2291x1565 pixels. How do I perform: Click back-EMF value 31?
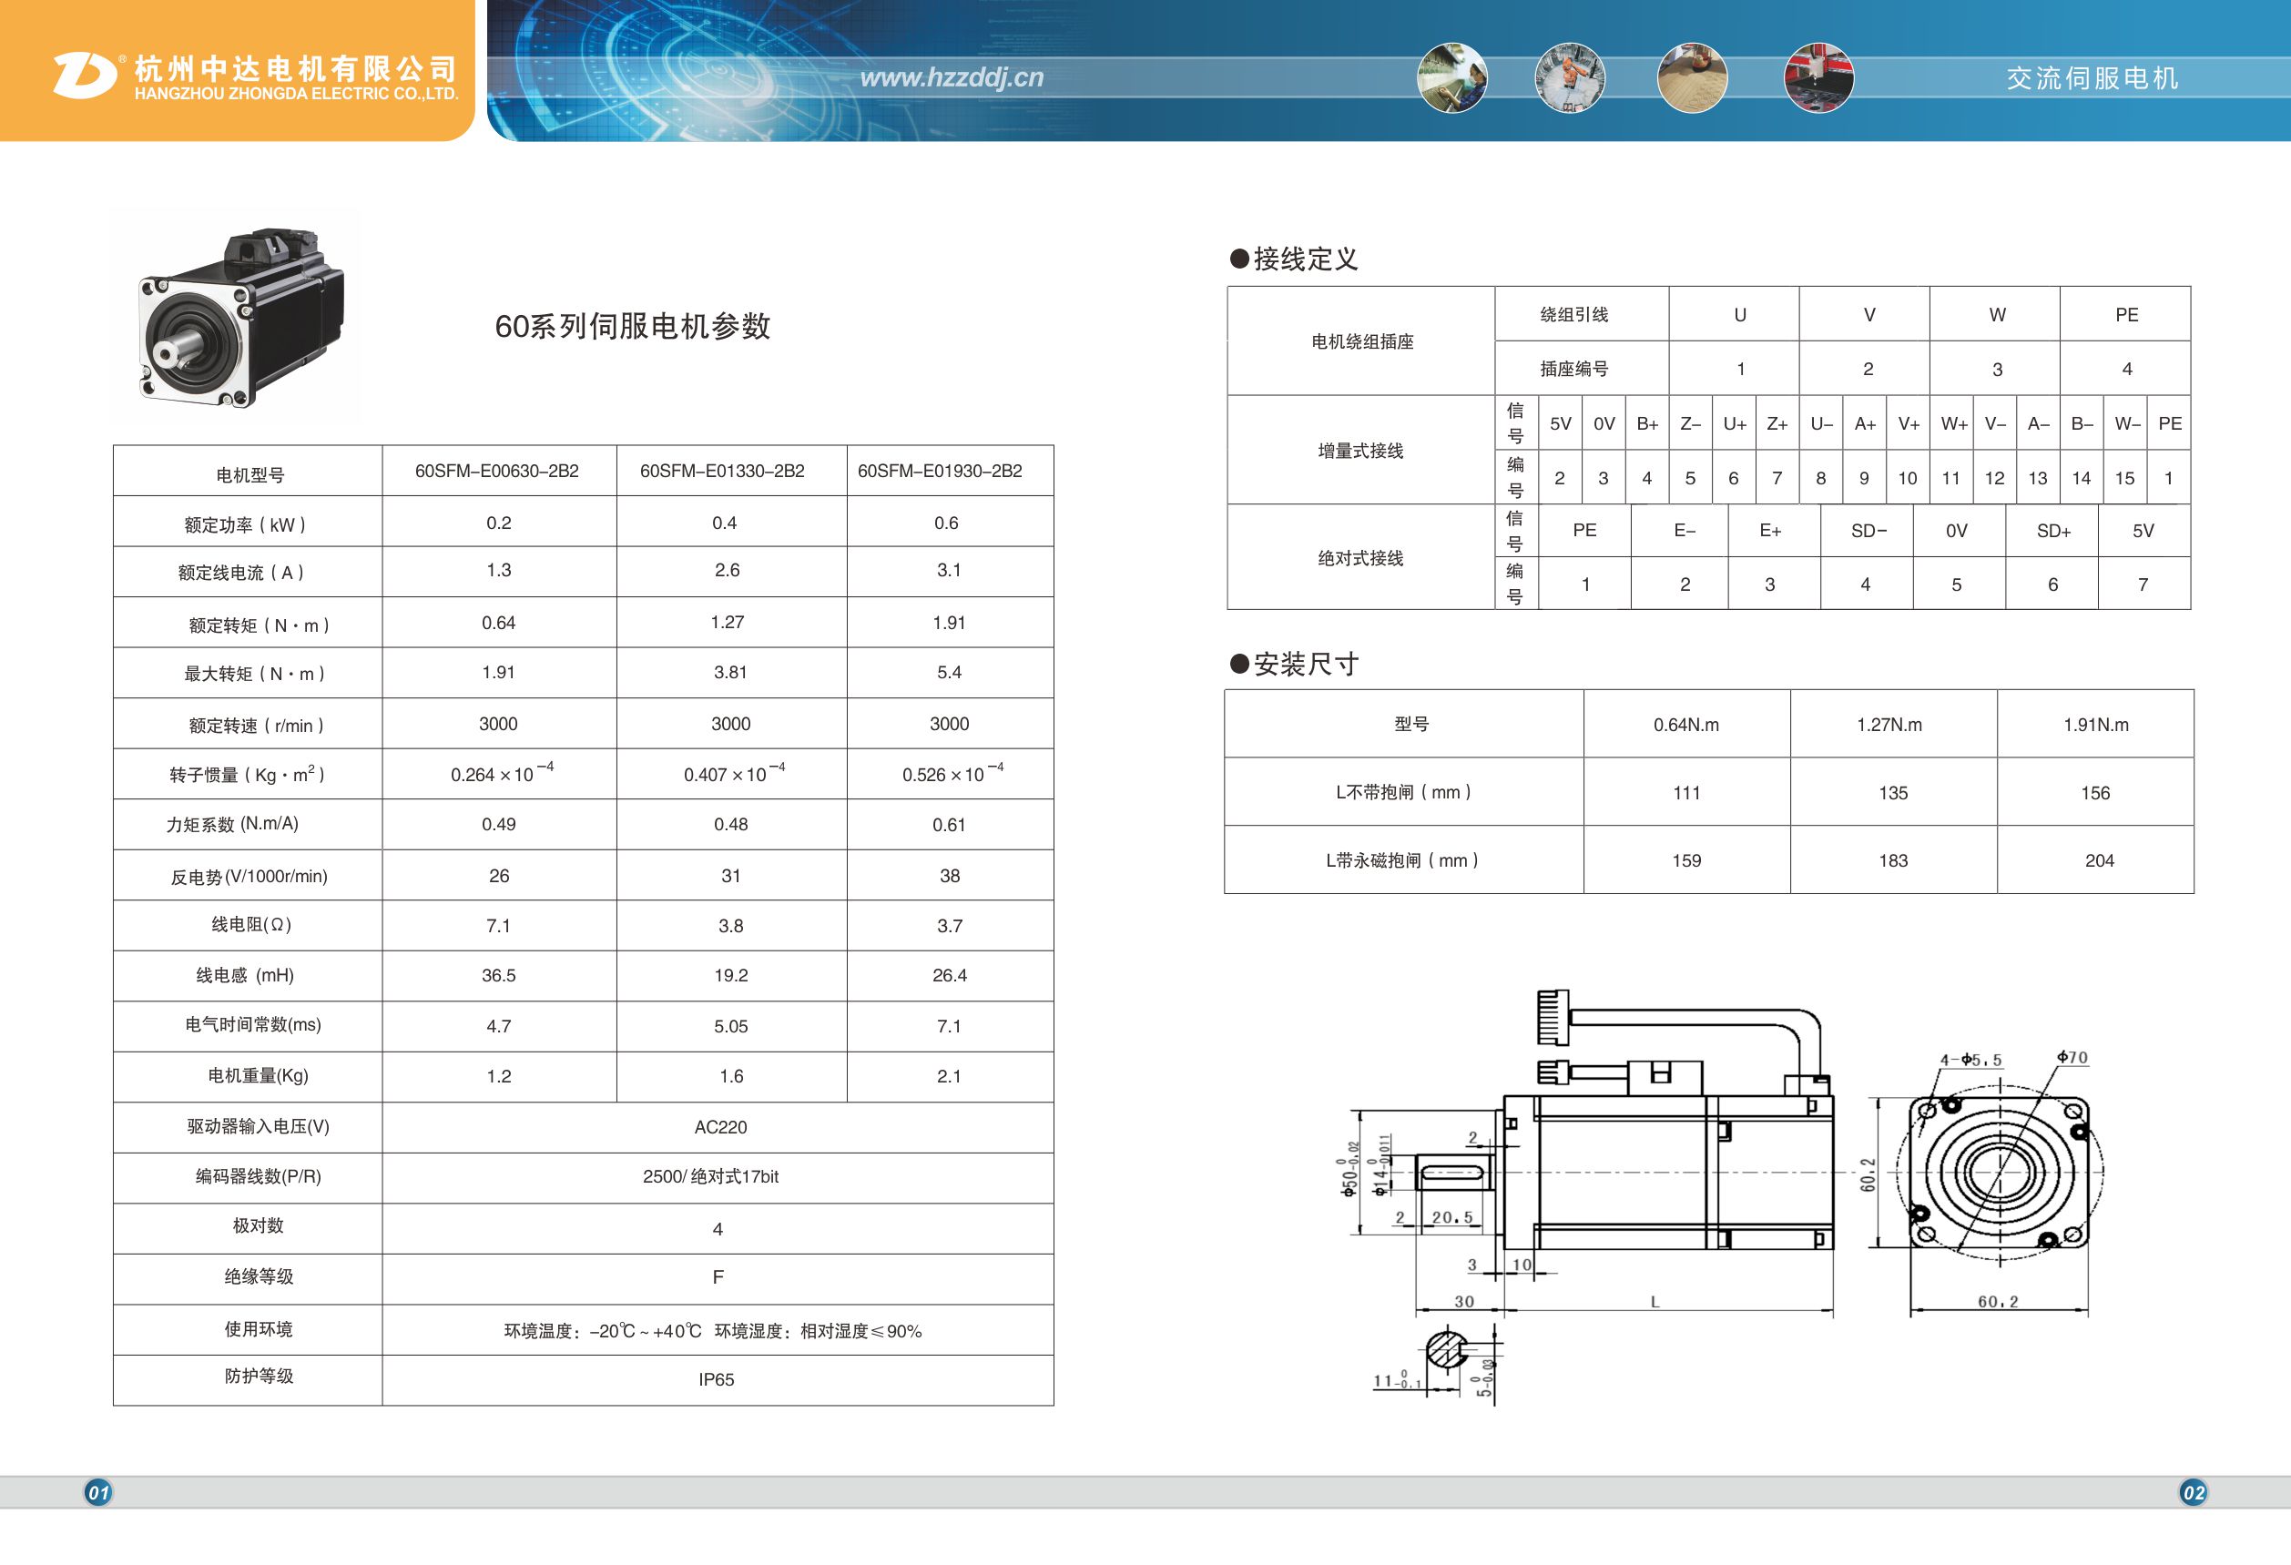tap(730, 875)
